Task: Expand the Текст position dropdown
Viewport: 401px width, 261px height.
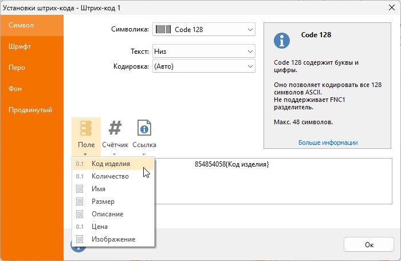Action: click(204, 51)
